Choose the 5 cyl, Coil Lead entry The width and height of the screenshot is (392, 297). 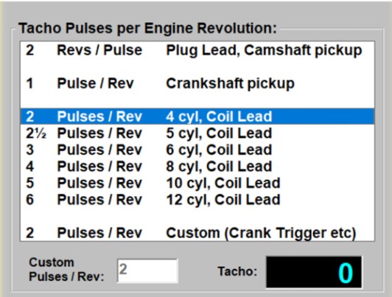coord(197,133)
